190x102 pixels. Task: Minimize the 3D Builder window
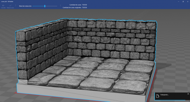[179, 2]
